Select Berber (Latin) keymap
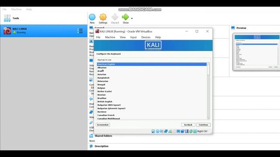This screenshot has width=280, height=157. tap(152, 91)
